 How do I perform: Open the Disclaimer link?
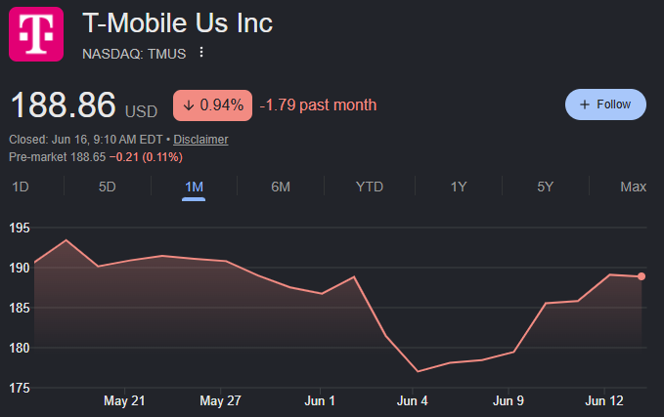200,140
